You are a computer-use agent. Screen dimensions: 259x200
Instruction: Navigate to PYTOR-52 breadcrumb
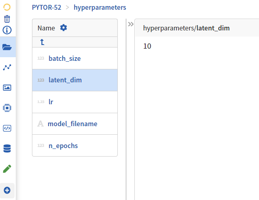[x=47, y=7]
